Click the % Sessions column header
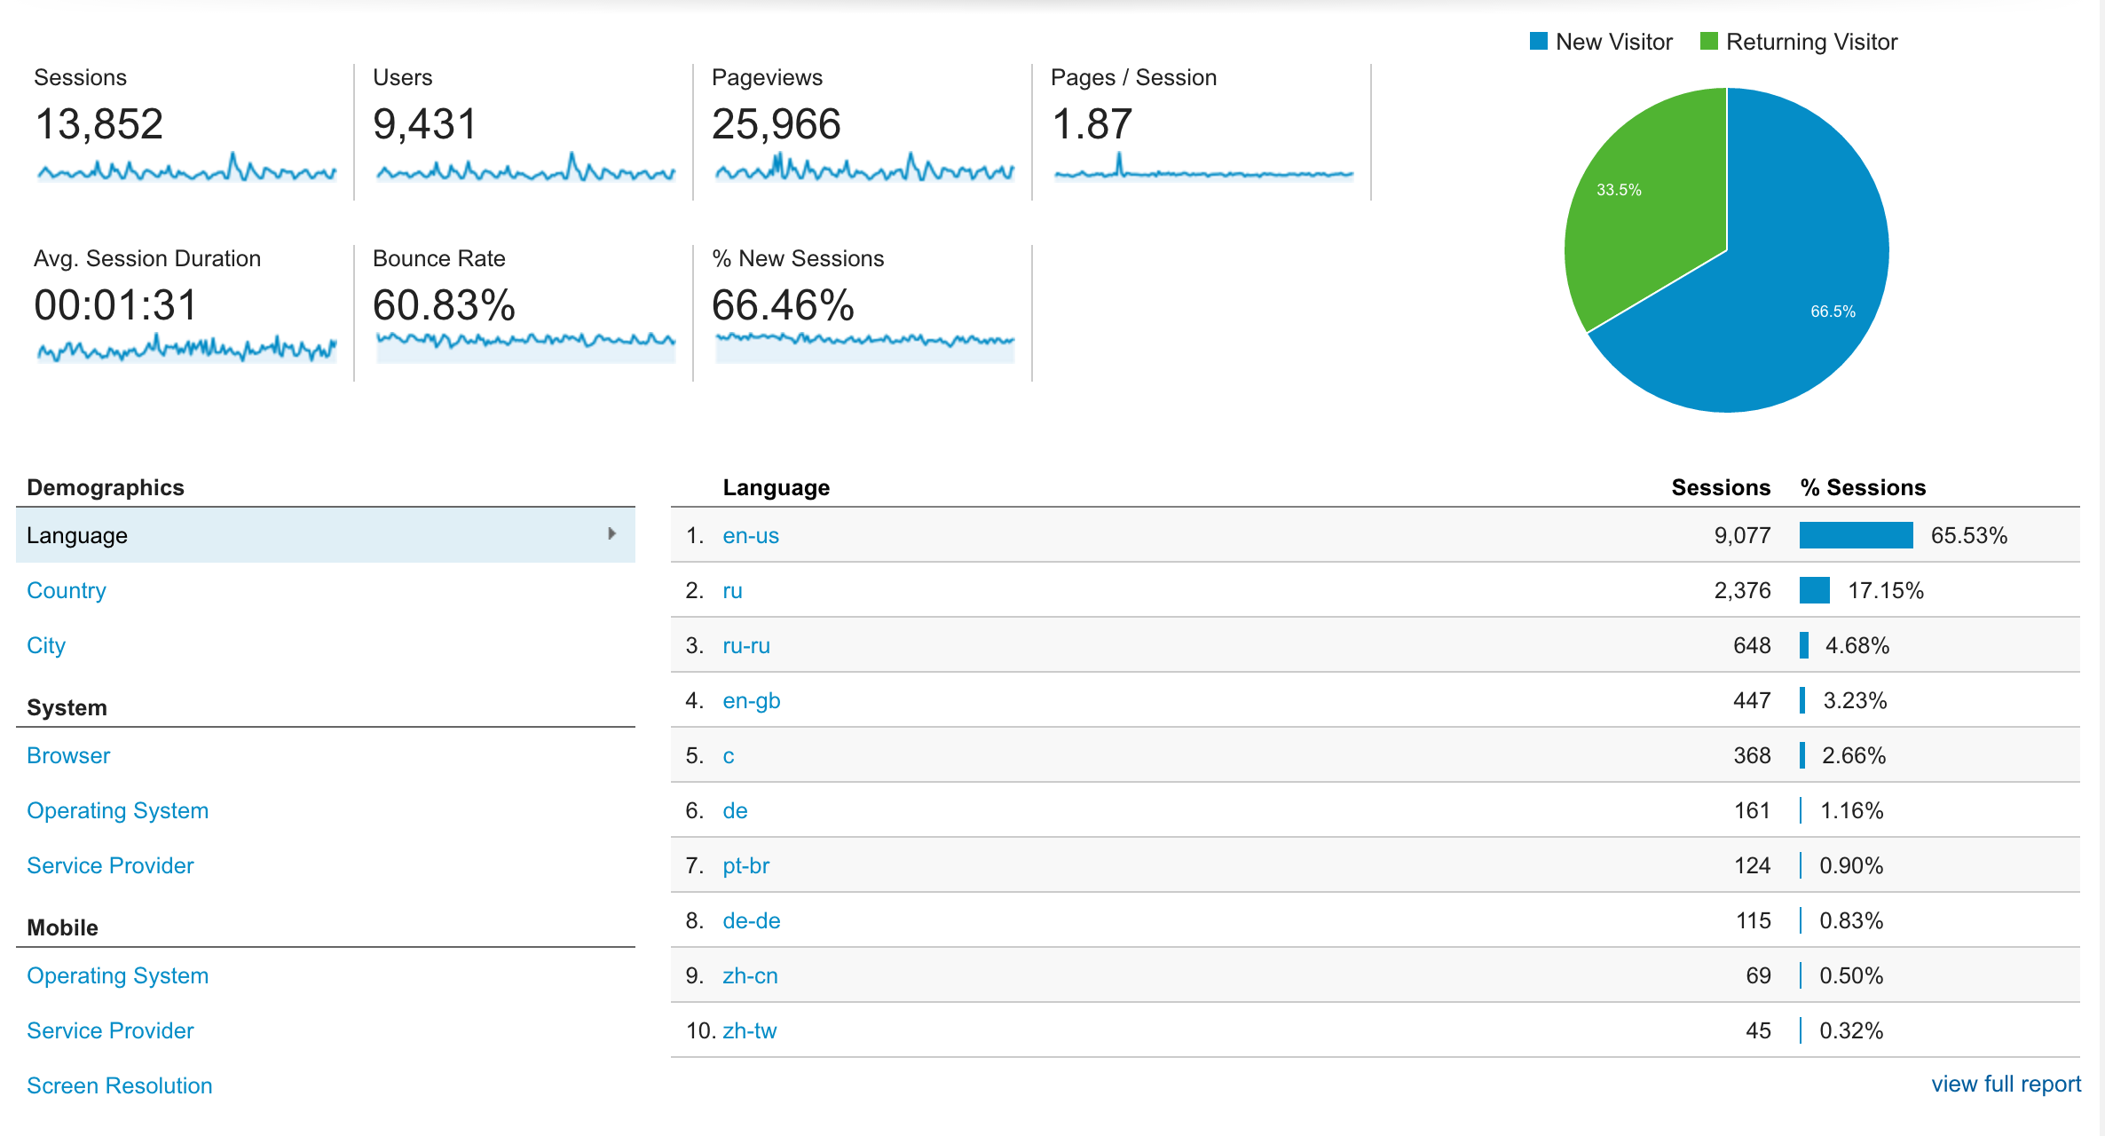The width and height of the screenshot is (2105, 1136). pos(1863,487)
